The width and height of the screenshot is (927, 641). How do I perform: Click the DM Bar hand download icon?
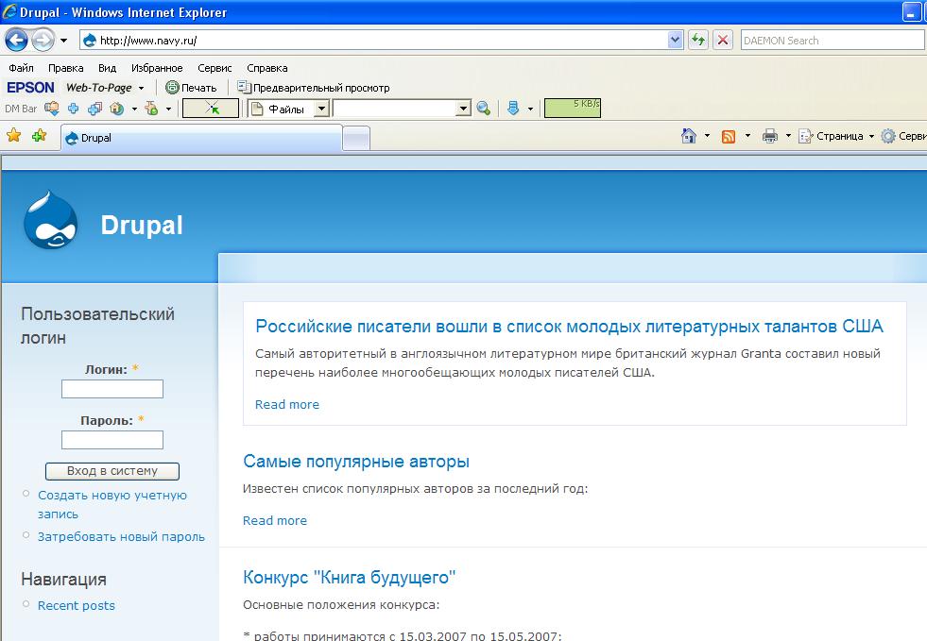click(52, 109)
